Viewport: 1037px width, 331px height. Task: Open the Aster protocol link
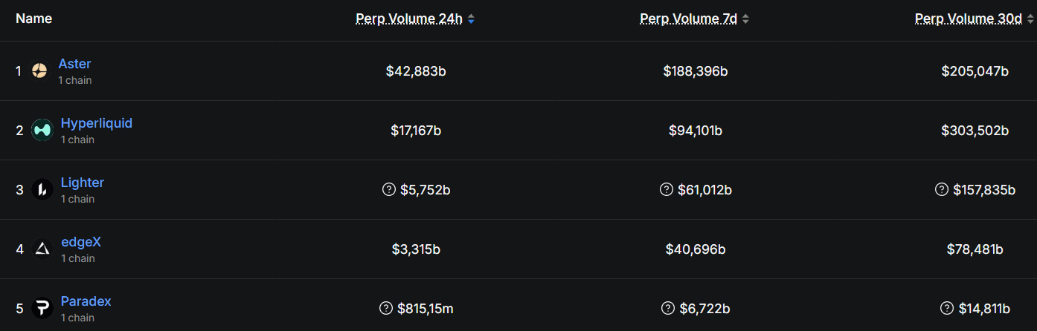tap(74, 64)
